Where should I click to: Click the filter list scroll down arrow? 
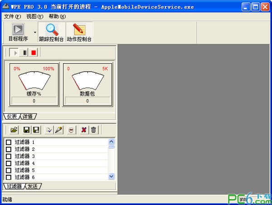(x=112, y=177)
